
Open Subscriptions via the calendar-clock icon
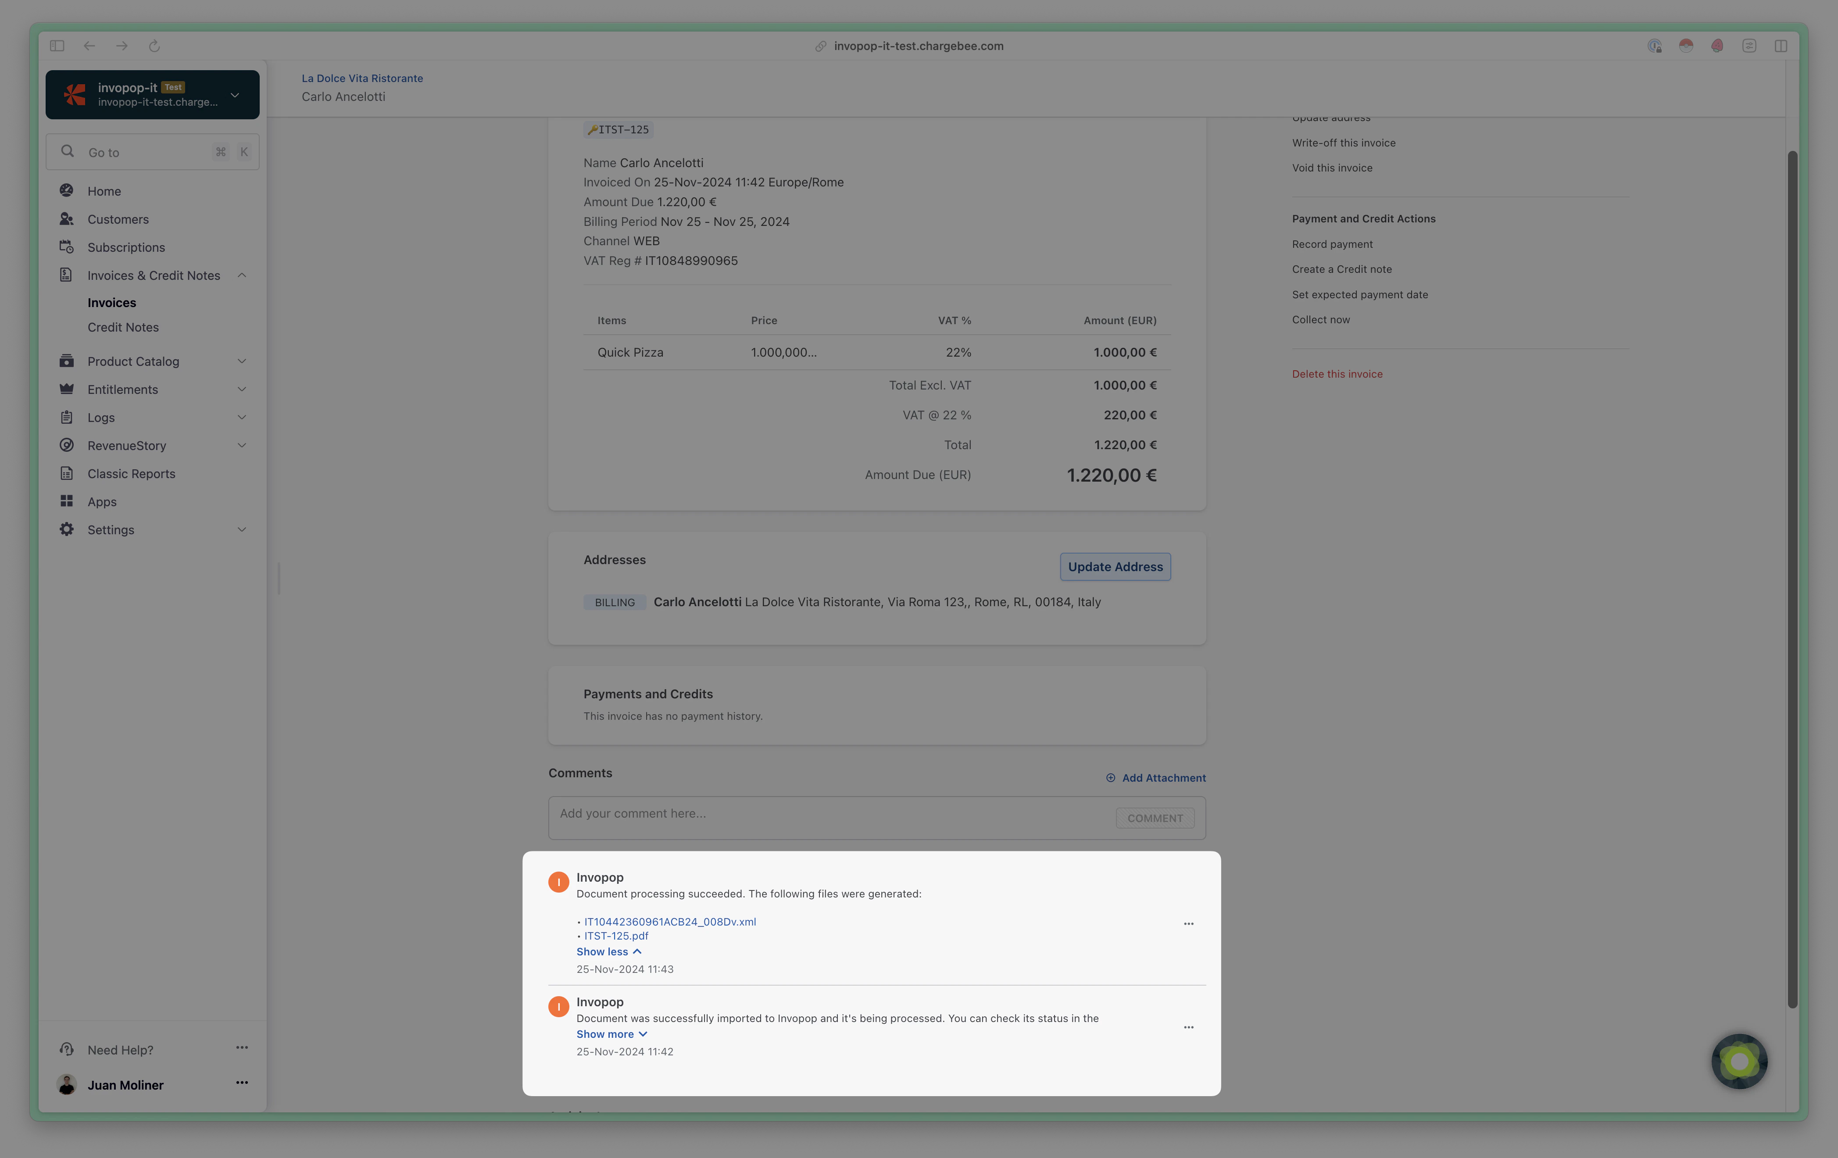click(x=67, y=247)
